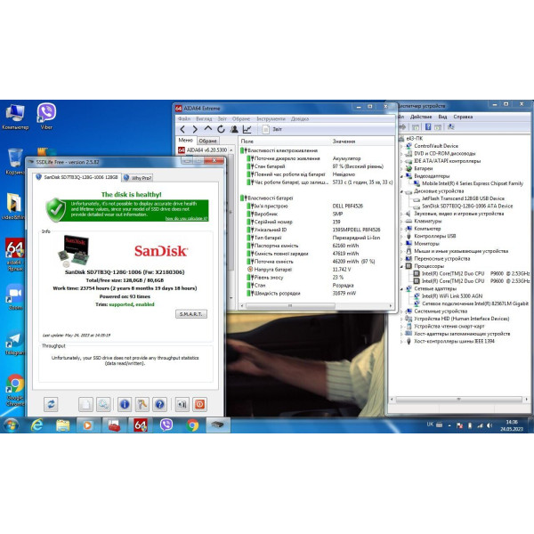Click the Напруга батареї row in AIDA64
The width and height of the screenshot is (534, 534).
[x=317, y=270]
